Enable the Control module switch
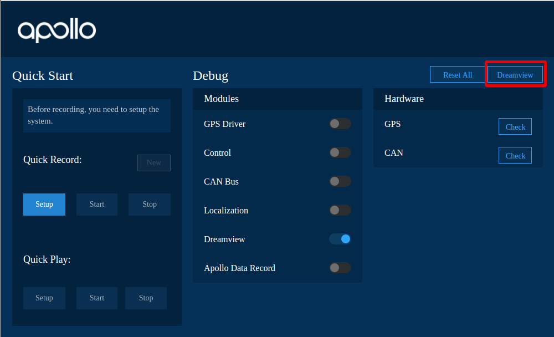 click(x=340, y=152)
